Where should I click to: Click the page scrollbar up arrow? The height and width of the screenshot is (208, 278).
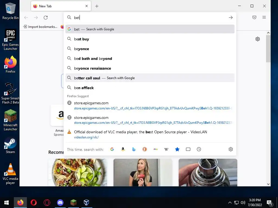(x=268, y=33)
